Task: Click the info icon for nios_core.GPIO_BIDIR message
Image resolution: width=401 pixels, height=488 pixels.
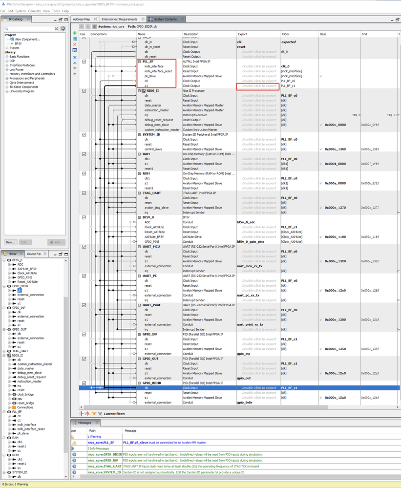Action: coord(74,454)
